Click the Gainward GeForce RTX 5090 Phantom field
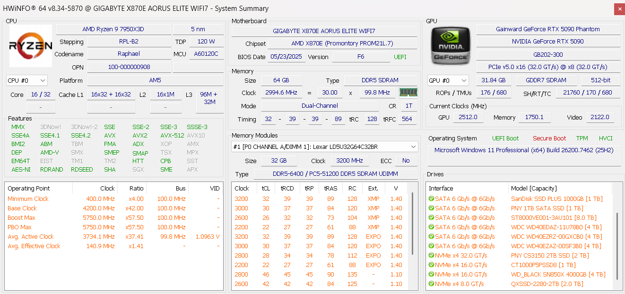The image size is (625, 294). pyautogui.click(x=548, y=29)
